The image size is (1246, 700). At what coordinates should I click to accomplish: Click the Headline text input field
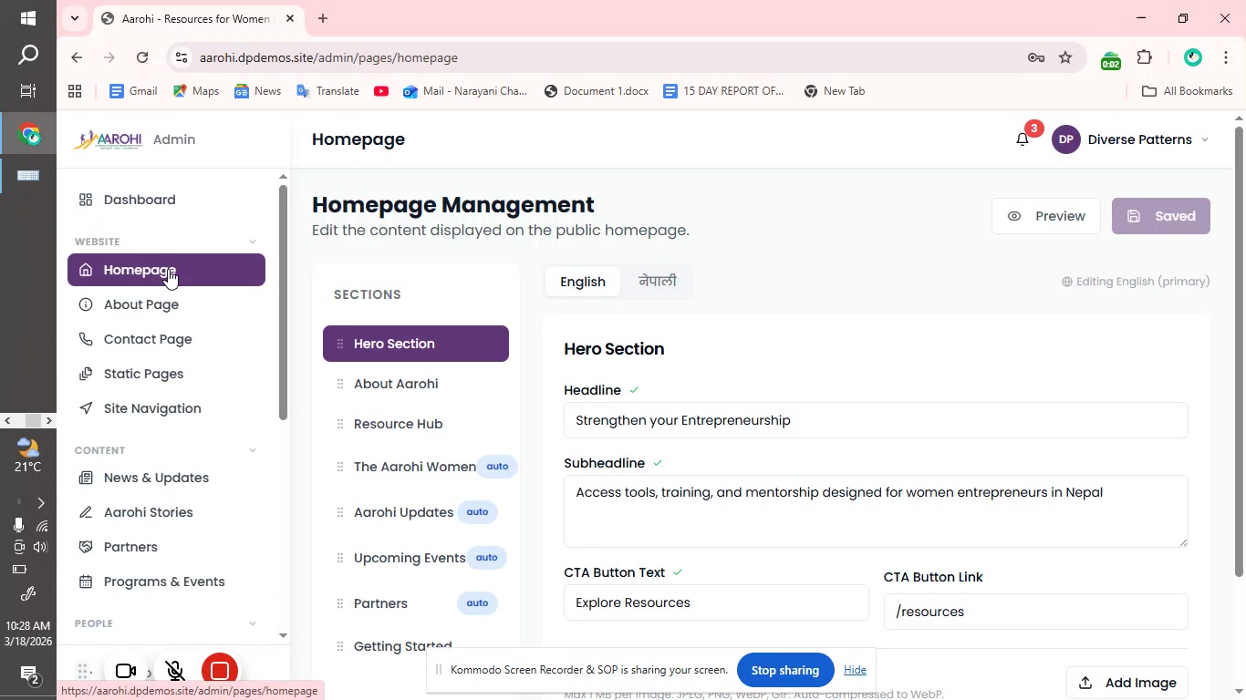pos(875,420)
